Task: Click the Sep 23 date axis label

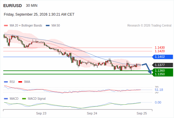Action: [x=41, y=114]
